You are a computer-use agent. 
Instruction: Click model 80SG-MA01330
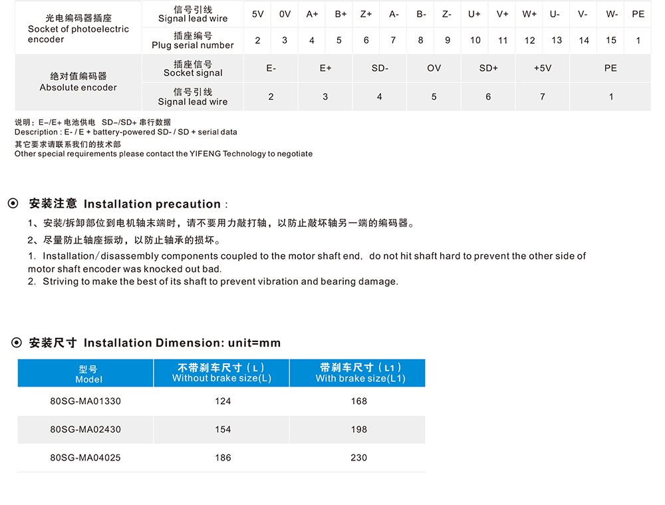[x=85, y=401]
